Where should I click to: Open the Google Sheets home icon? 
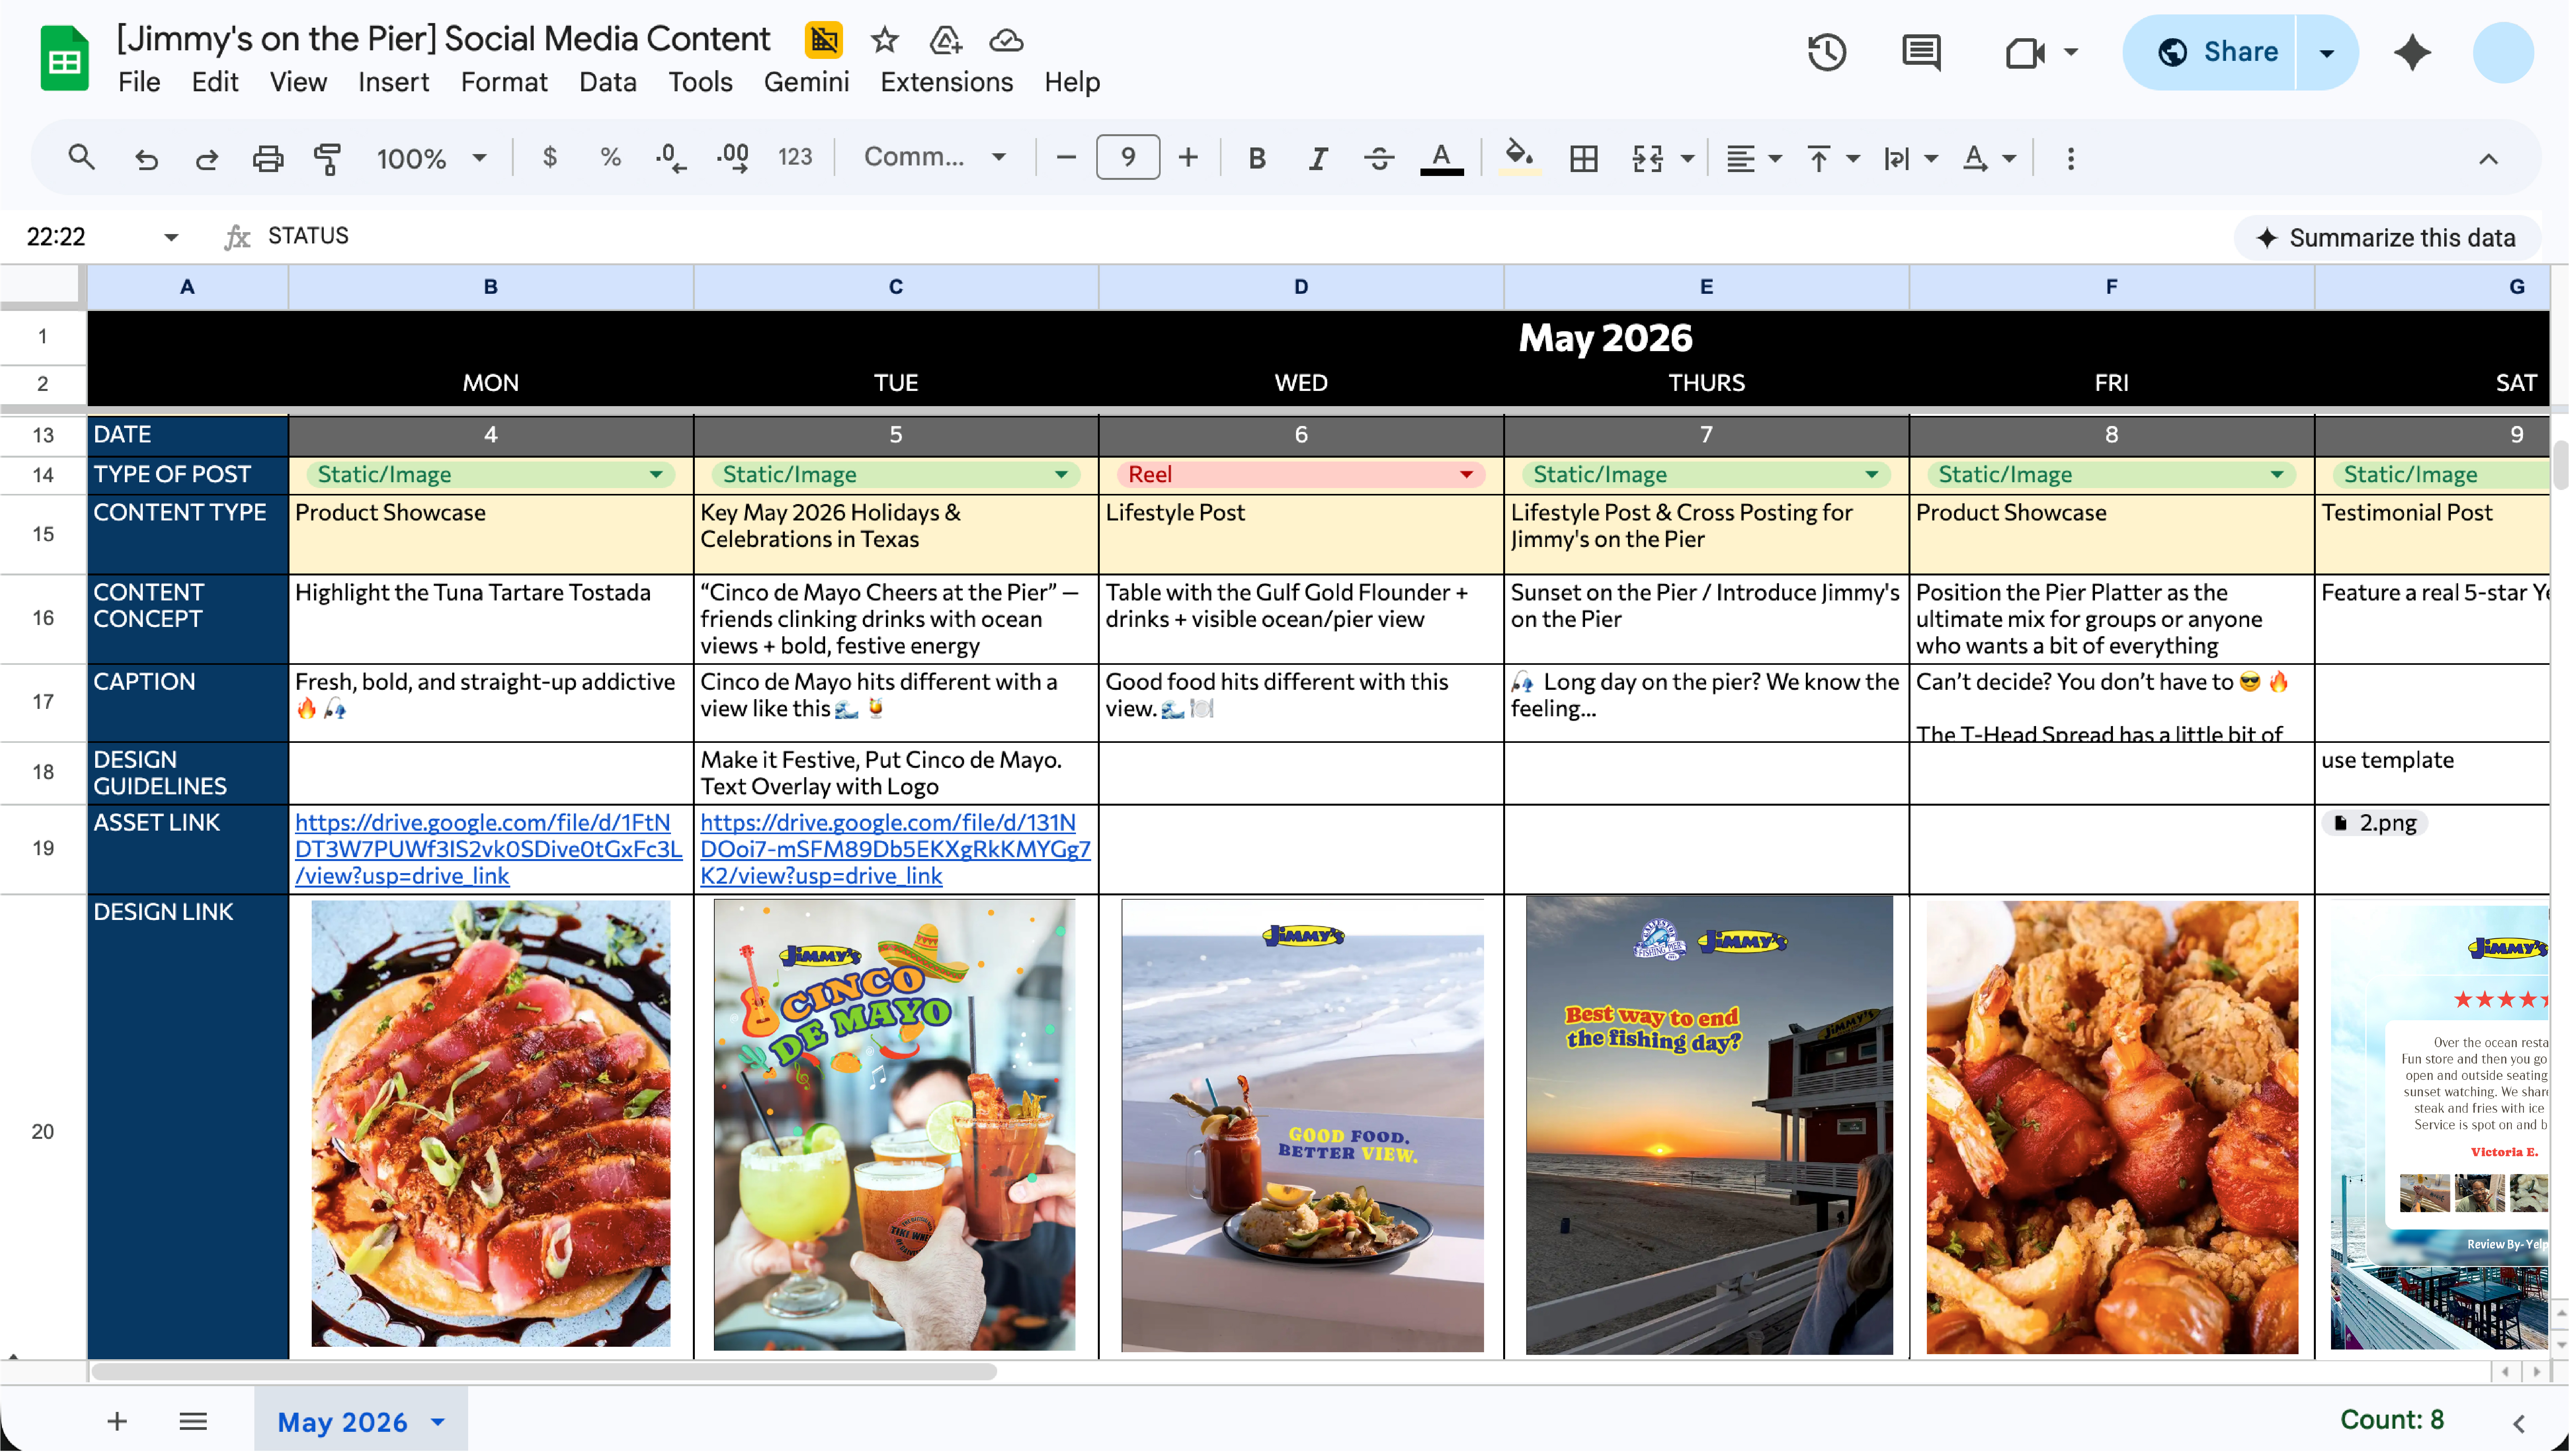coord(64,58)
